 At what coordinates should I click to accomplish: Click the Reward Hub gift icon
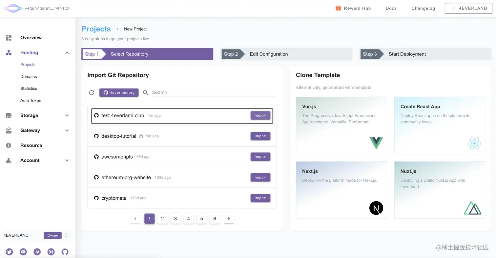click(338, 8)
